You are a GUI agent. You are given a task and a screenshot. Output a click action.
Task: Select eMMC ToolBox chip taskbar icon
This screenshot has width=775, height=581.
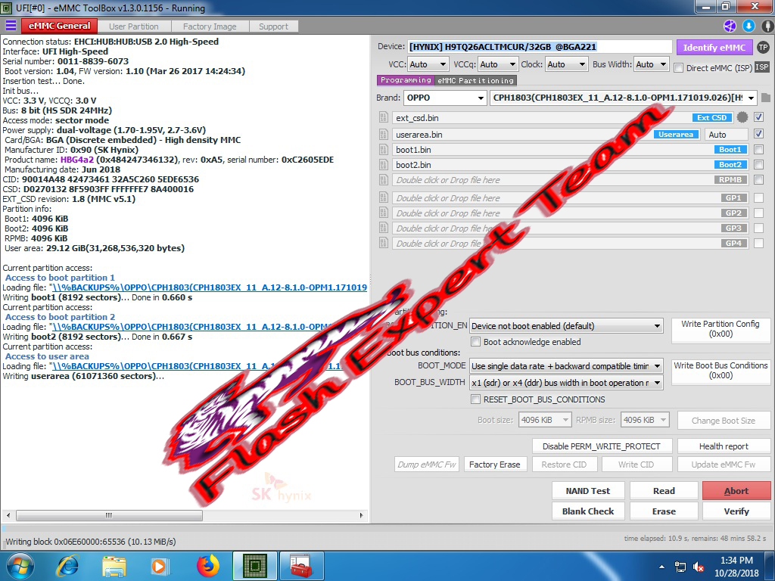(255, 566)
